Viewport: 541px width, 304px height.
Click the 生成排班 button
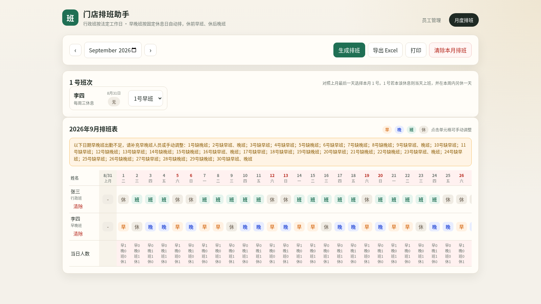point(349,50)
